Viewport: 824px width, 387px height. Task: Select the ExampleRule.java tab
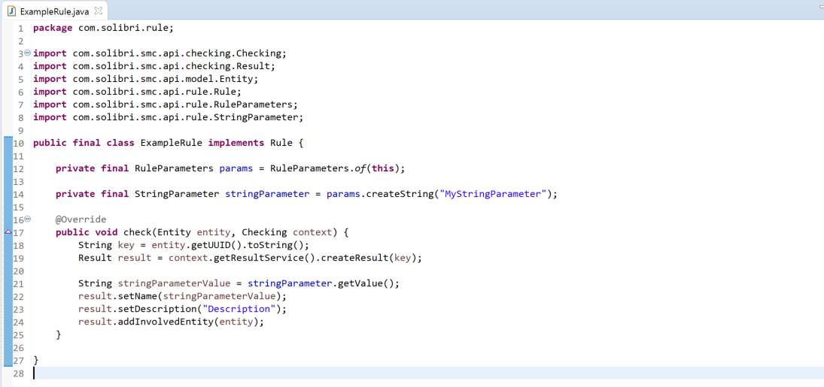point(56,11)
